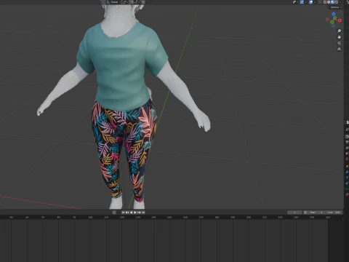
Task: Click the red X axis on navigation gizmo
Action: click(340, 20)
